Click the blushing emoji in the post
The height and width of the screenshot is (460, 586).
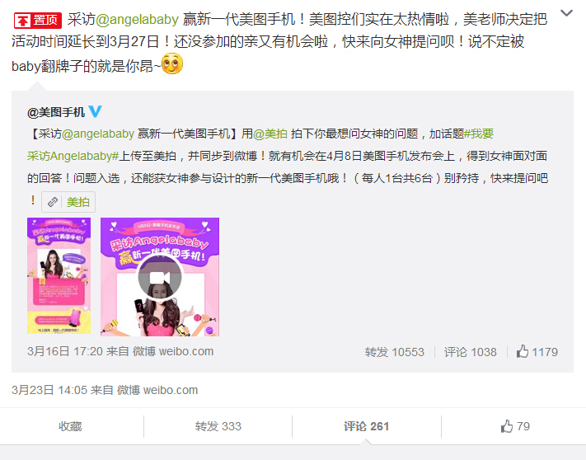pos(172,63)
